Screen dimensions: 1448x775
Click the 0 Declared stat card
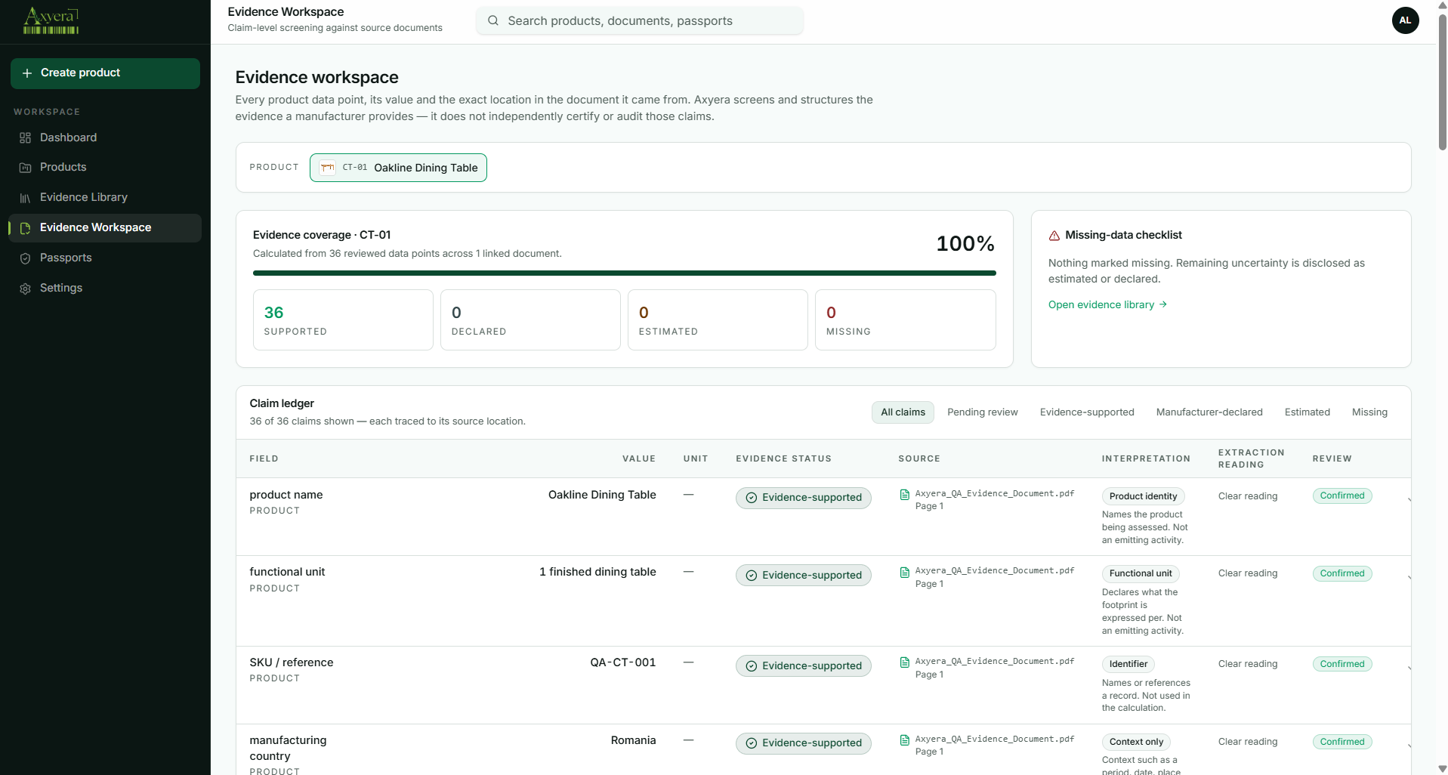click(530, 320)
